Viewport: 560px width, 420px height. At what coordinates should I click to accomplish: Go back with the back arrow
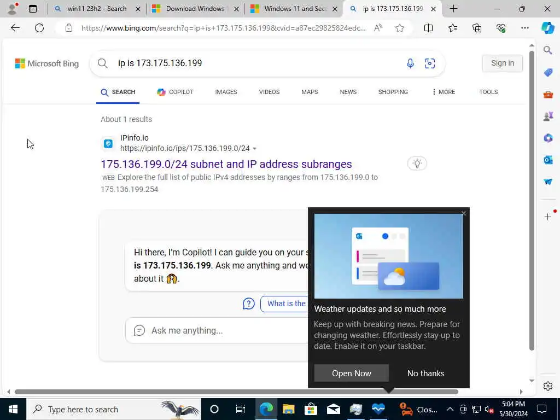(15, 28)
